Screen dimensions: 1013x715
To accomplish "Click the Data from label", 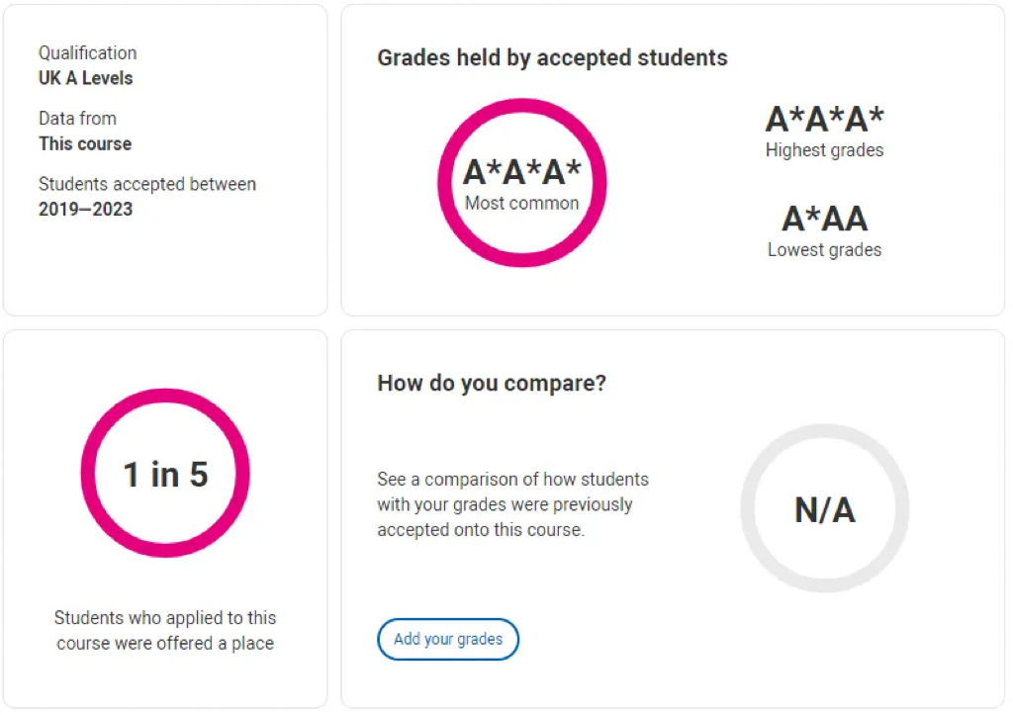I will tap(77, 119).
